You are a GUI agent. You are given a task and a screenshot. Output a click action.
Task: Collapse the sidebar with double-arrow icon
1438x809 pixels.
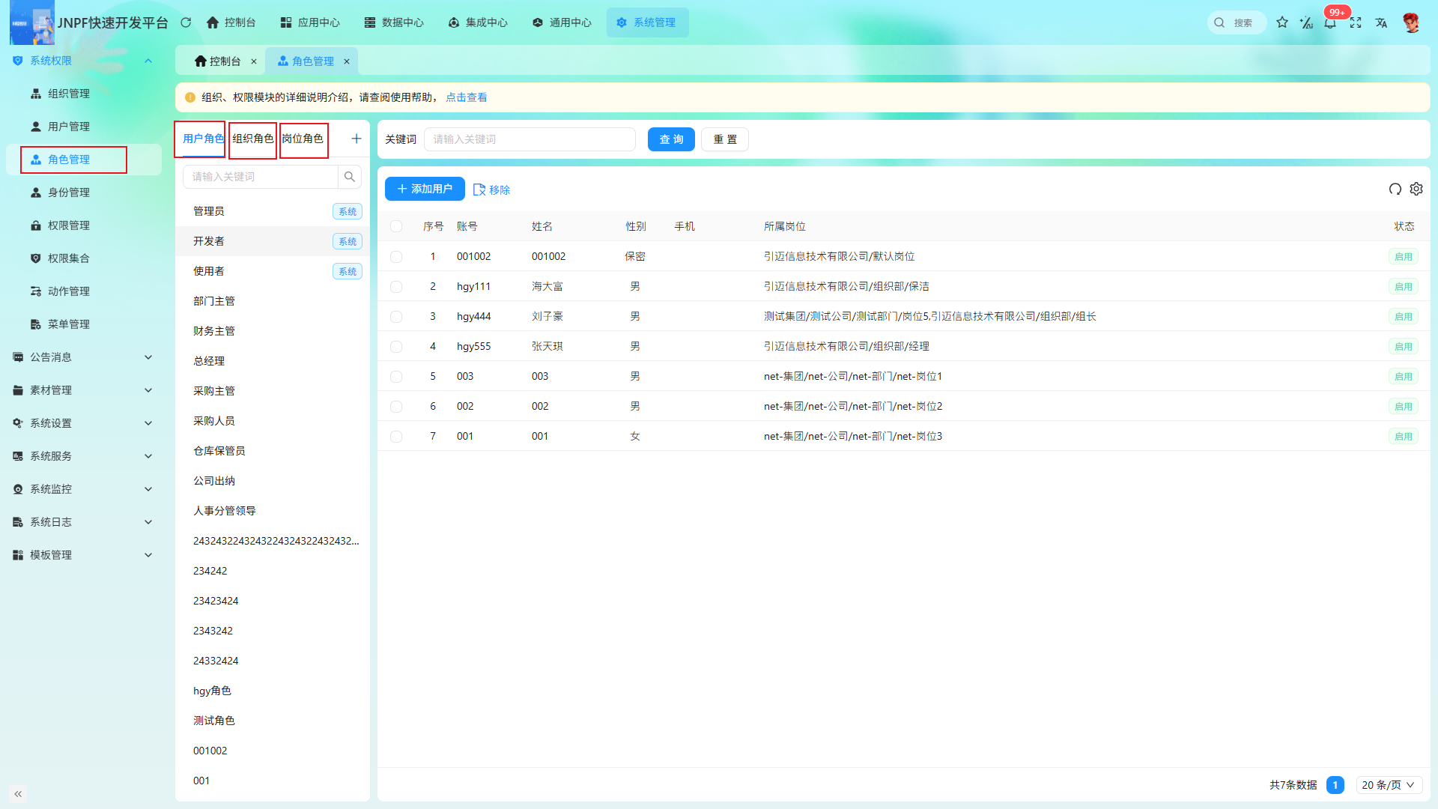tap(18, 794)
